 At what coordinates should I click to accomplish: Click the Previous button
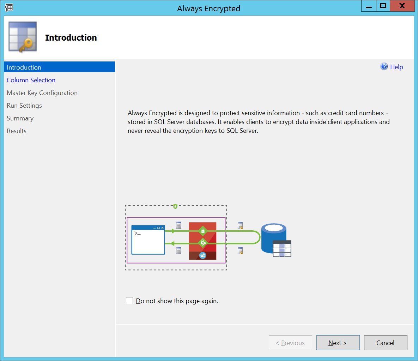coord(290,343)
